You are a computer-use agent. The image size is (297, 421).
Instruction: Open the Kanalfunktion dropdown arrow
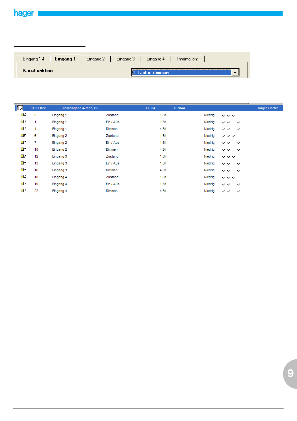pos(235,72)
